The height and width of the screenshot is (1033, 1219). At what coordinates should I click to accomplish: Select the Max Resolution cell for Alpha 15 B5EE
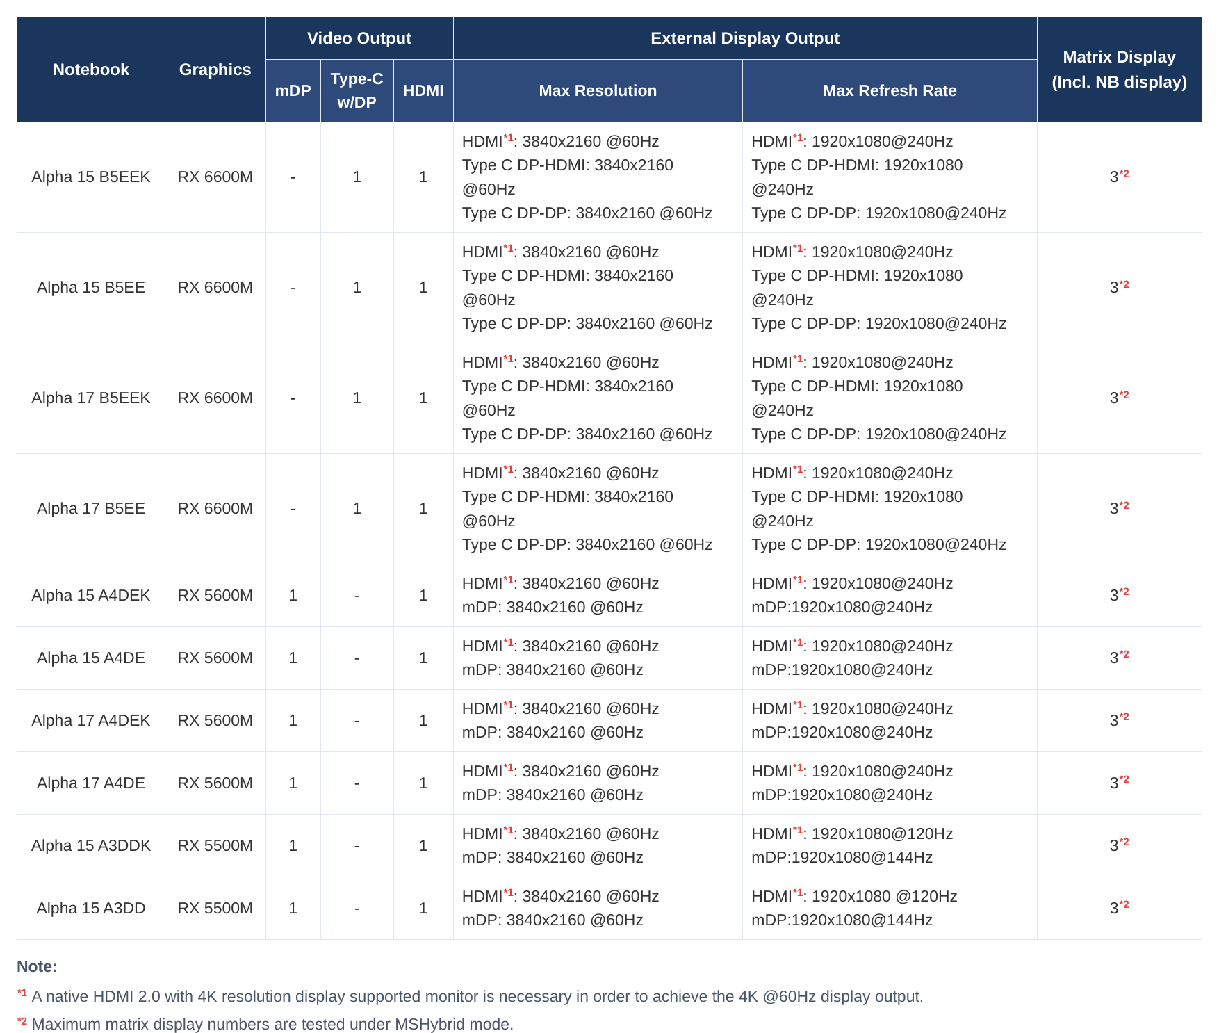pyautogui.click(x=598, y=288)
